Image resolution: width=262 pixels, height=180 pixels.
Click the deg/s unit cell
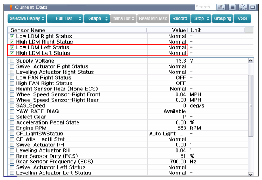pyautogui.click(x=197, y=106)
